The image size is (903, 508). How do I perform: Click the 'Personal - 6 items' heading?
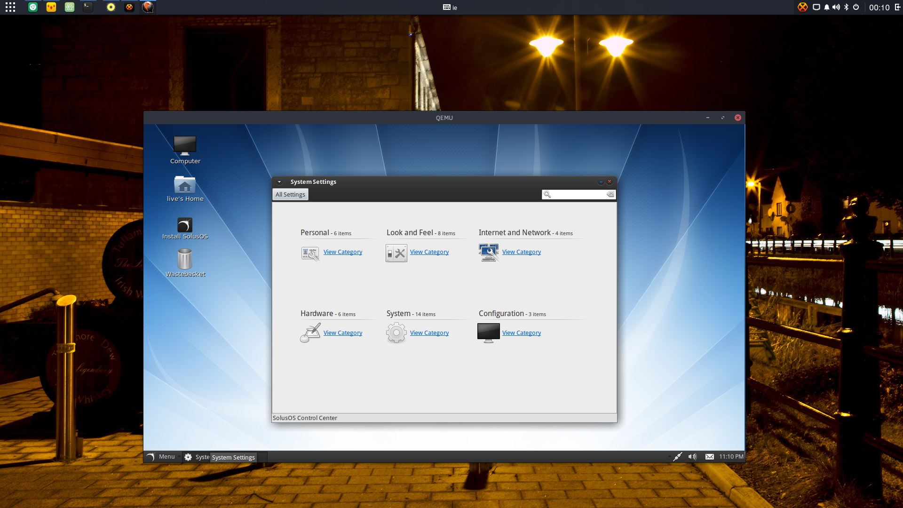326,233
